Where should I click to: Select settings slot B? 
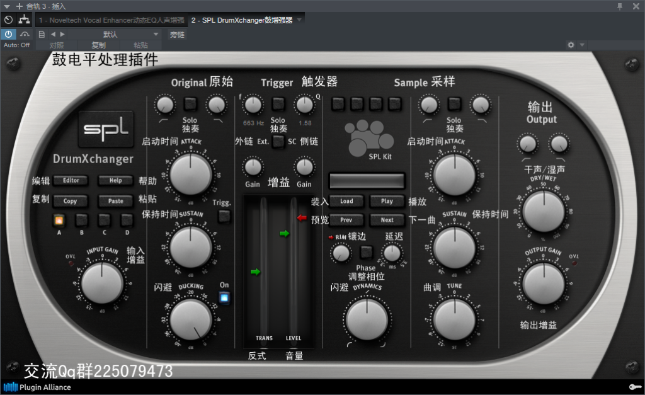(81, 220)
